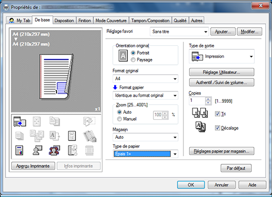The width and height of the screenshot is (272, 197).
Task: Toggle the Décalage checkbox
Action: pyautogui.click(x=218, y=128)
